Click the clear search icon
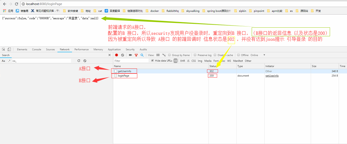The image size is (347, 144). click(85, 61)
